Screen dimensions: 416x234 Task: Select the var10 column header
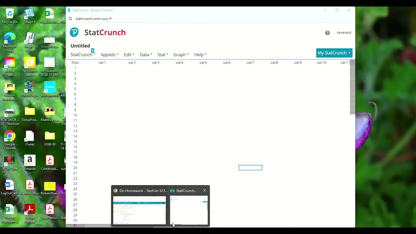pos(321,62)
